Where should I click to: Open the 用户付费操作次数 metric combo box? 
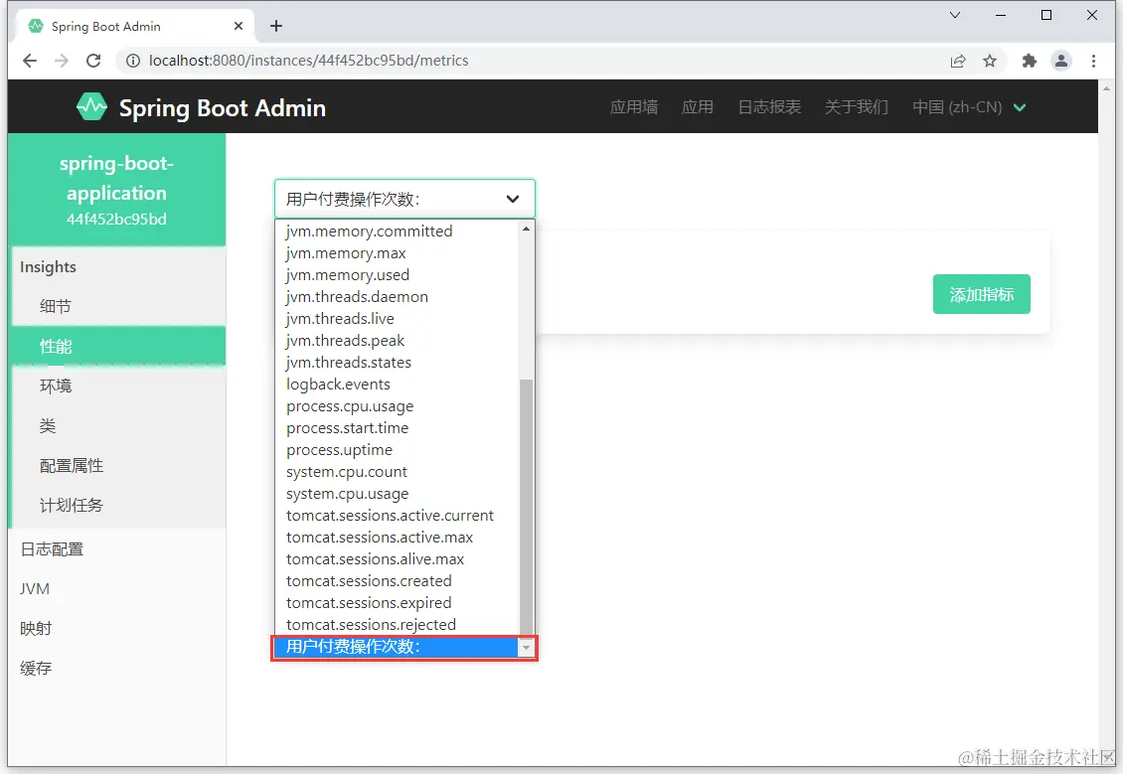(x=404, y=199)
